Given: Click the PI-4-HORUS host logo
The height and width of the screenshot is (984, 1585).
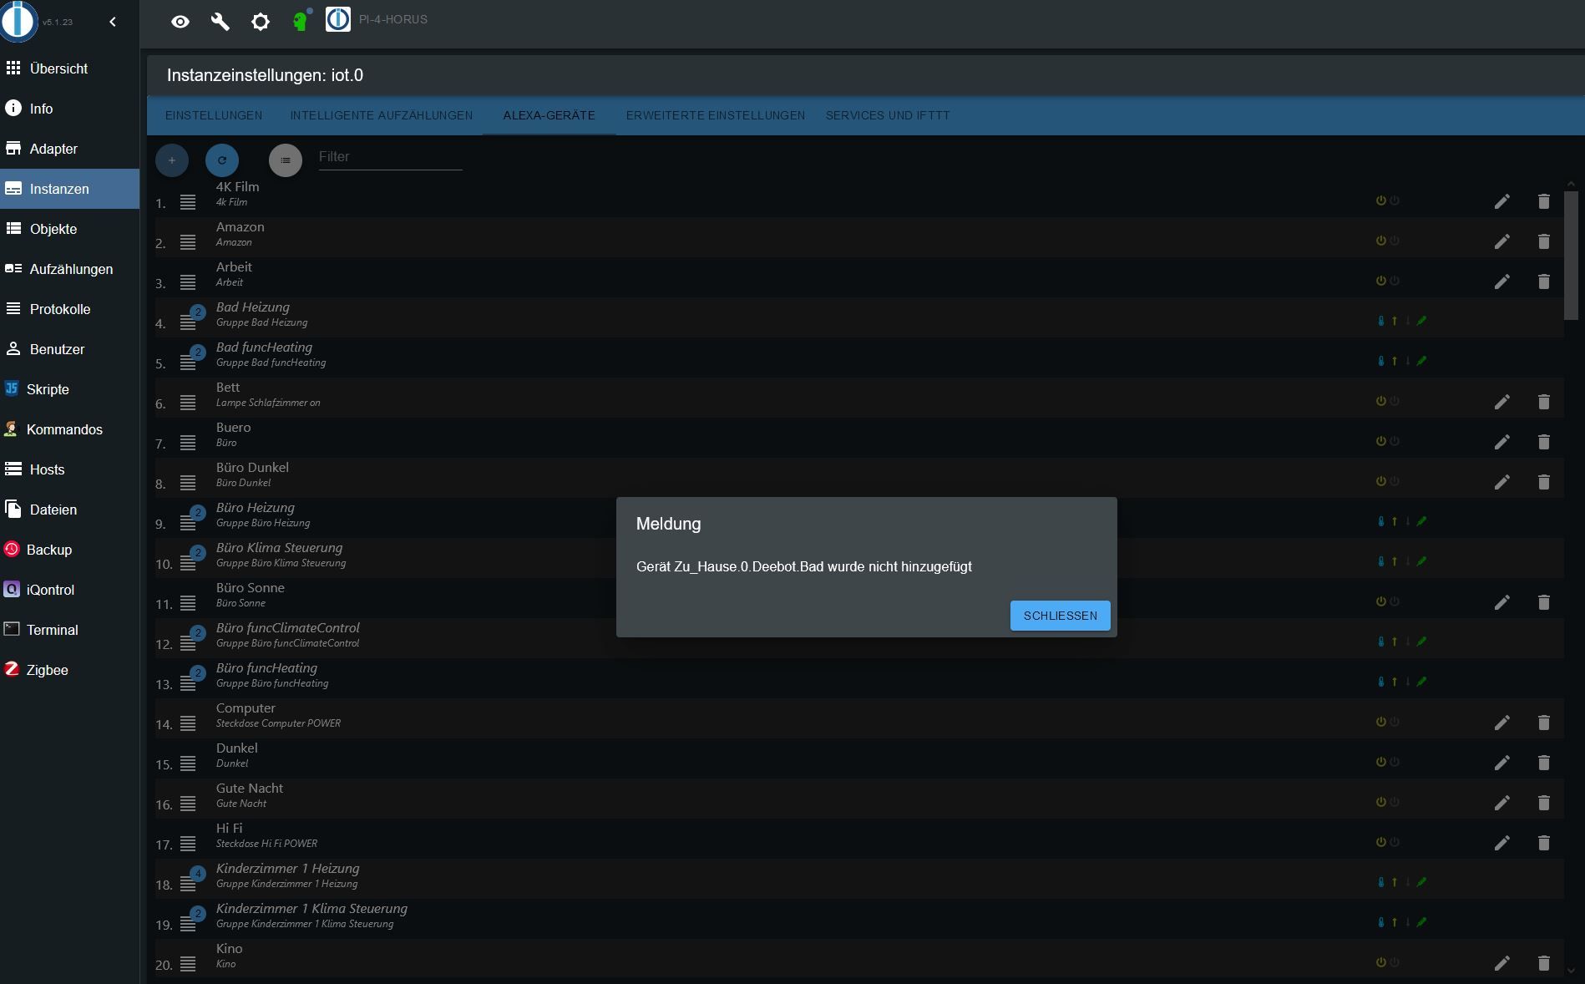Looking at the screenshot, I should (338, 19).
